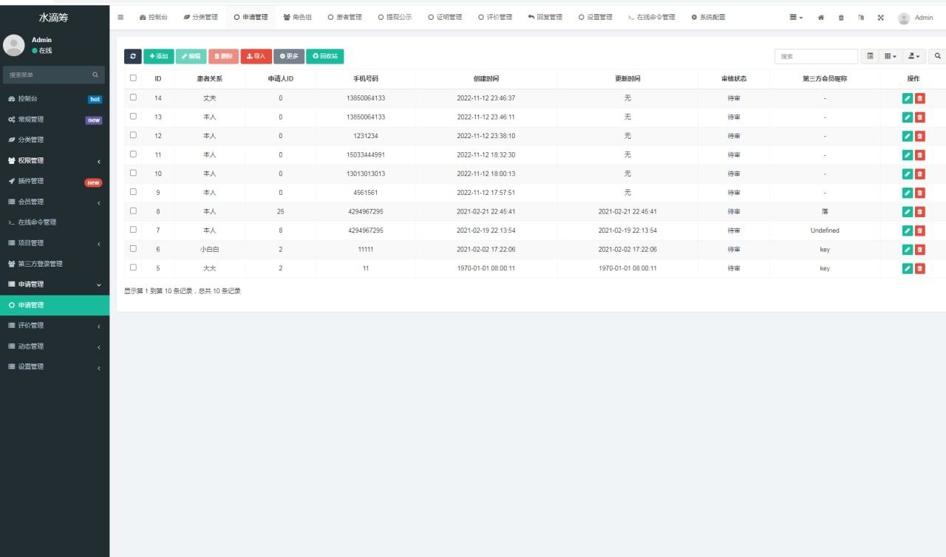Enter fullscreen using the expand icon
This screenshot has width=946, height=557.
[x=880, y=18]
